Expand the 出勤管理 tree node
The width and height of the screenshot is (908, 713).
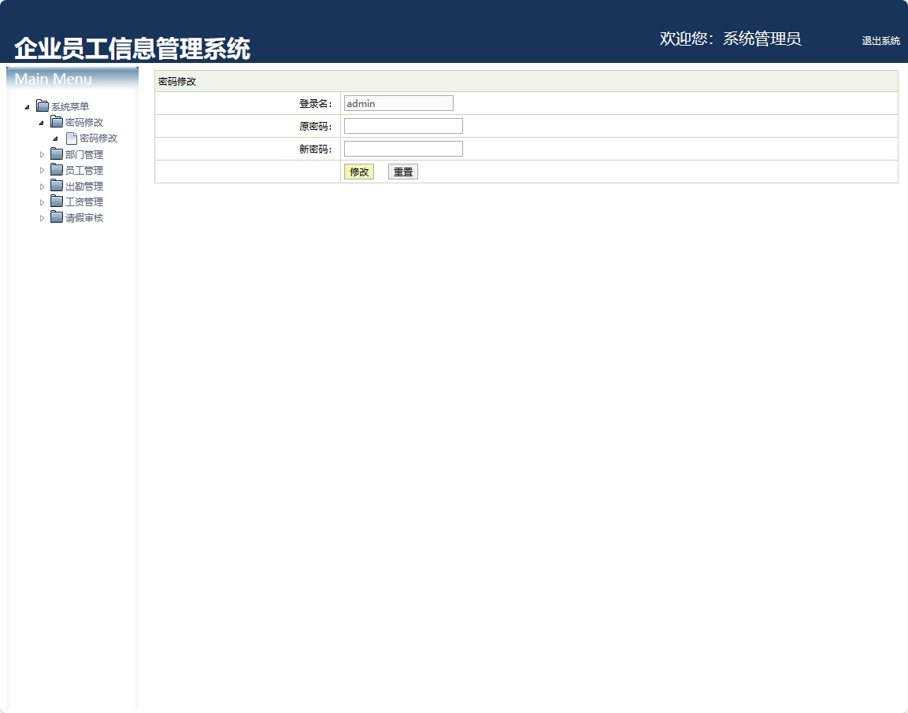pyautogui.click(x=43, y=186)
